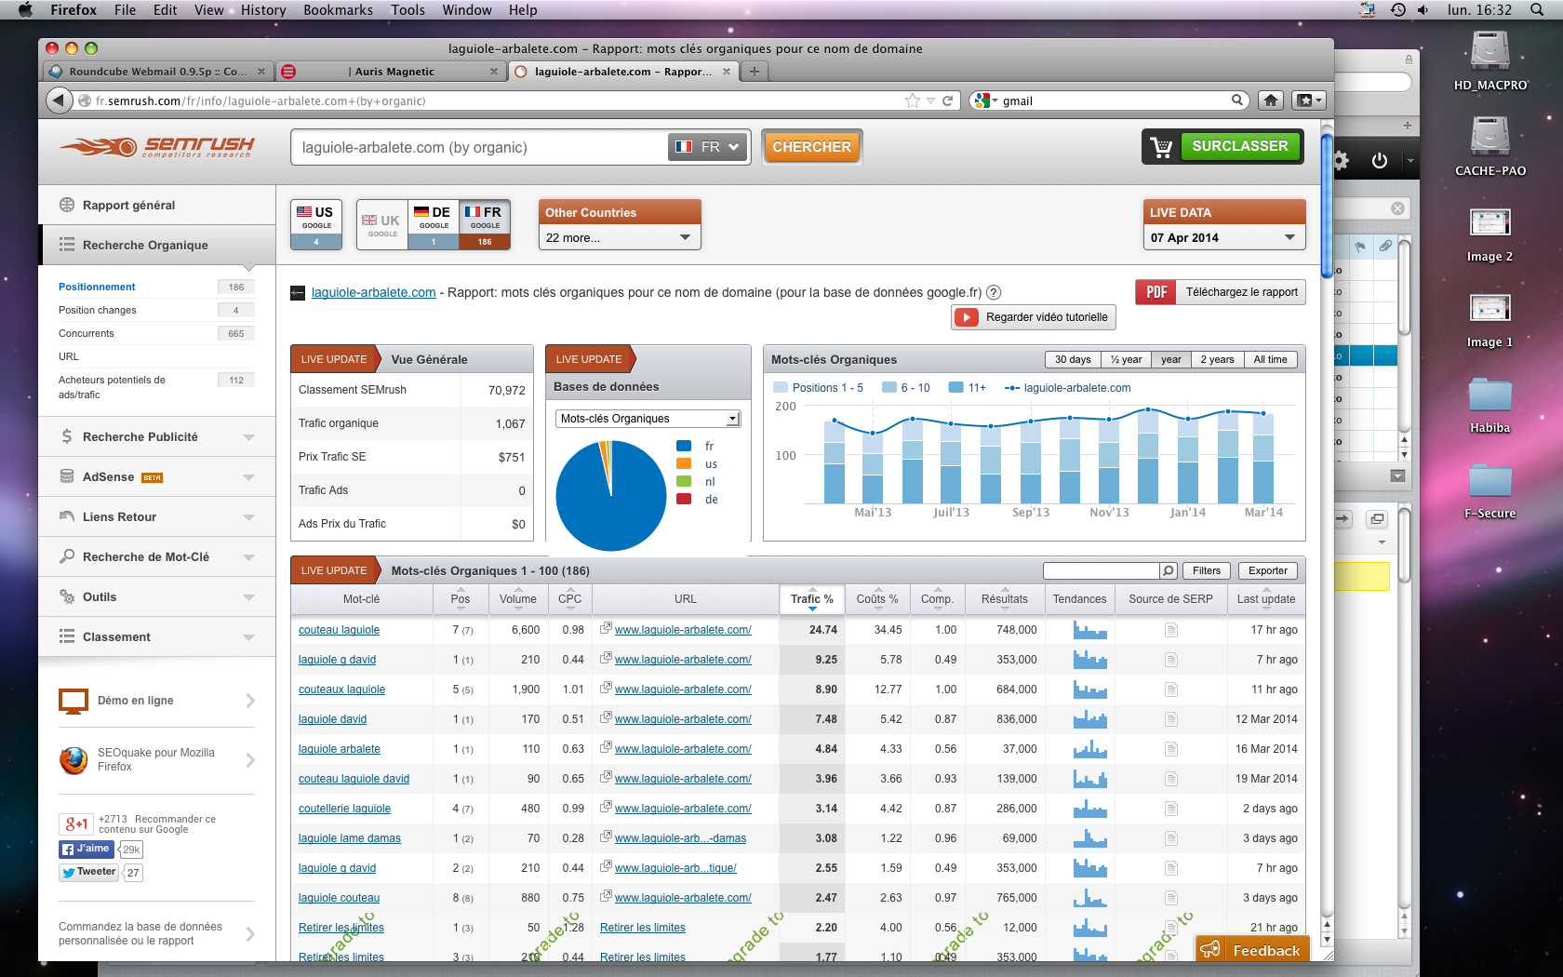Open CACHE-PAO drive on desktop
The width and height of the screenshot is (1563, 977).
coord(1490,146)
